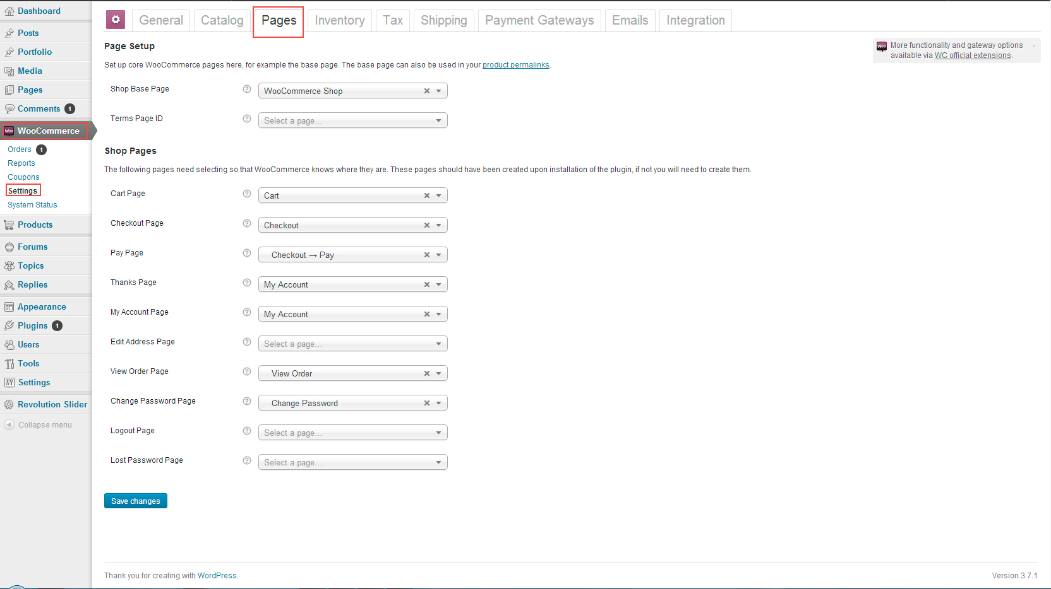
Task: Open the Edit Address Page dropdown
Action: (353, 344)
